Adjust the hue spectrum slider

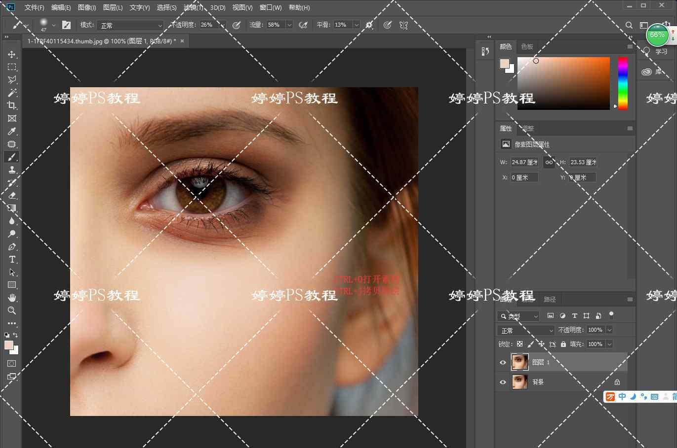pyautogui.click(x=623, y=83)
